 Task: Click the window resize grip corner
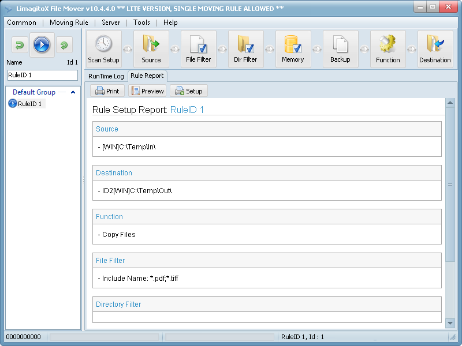(452, 337)
